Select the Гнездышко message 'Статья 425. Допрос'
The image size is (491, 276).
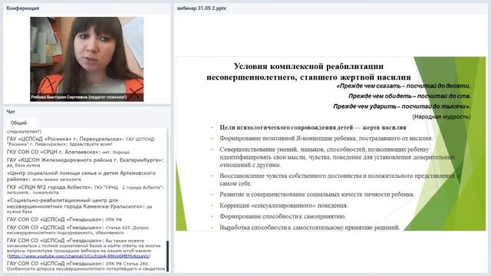click(78, 230)
